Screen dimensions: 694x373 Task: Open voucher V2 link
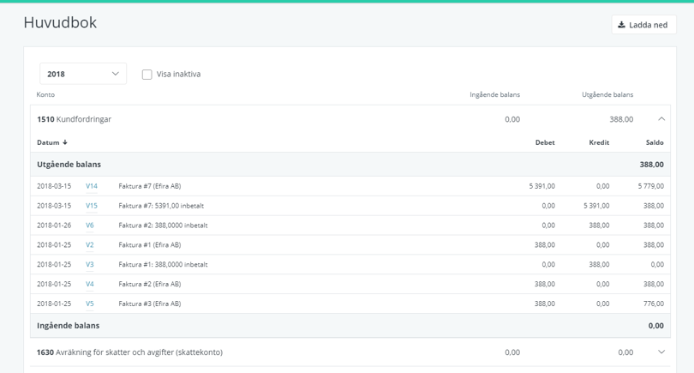tap(90, 245)
